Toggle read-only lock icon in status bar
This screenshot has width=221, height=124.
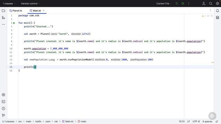tap(217, 122)
